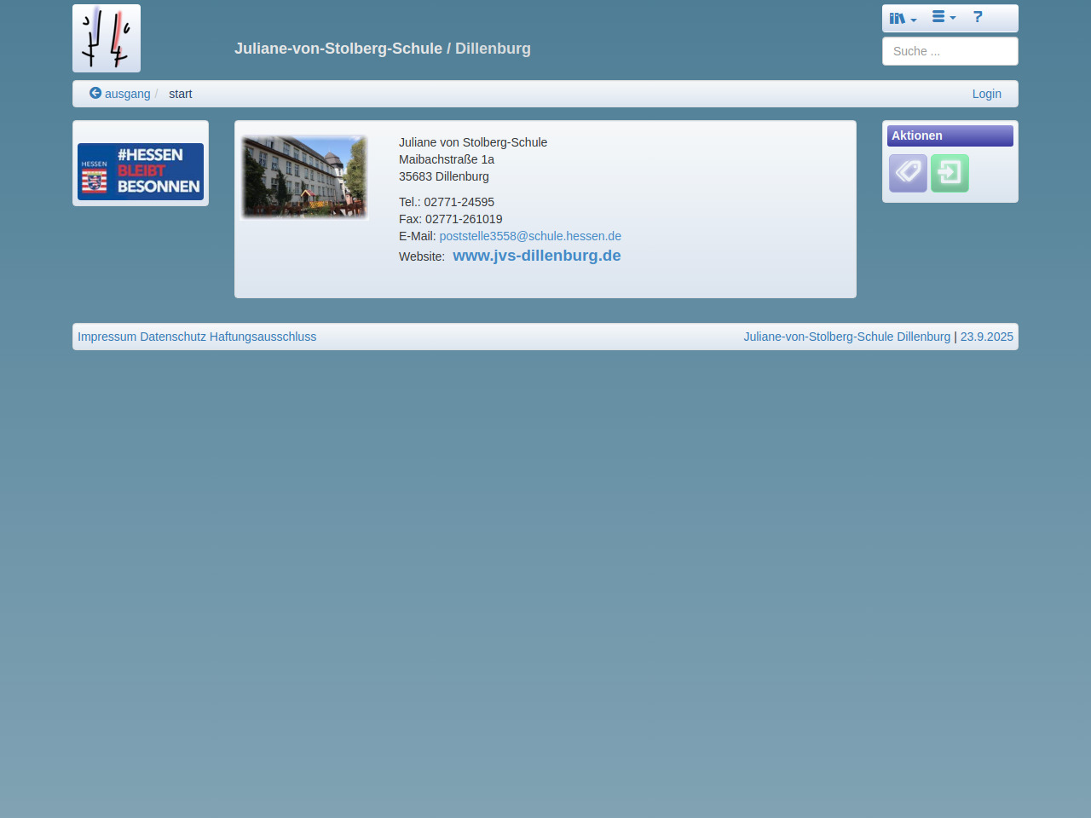The width and height of the screenshot is (1091, 818).
Task: Click the Aktionen panel header
Action: 950,135
